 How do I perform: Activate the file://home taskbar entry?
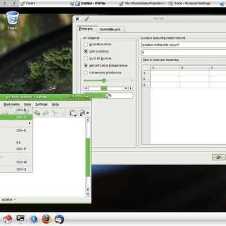coord(143,3)
